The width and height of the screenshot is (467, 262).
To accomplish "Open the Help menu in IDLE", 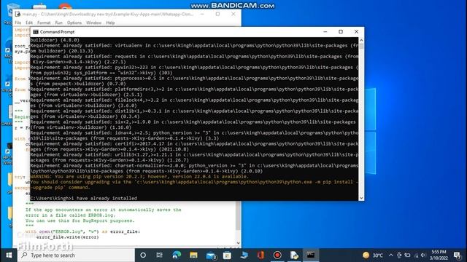I will pos(110,23).
